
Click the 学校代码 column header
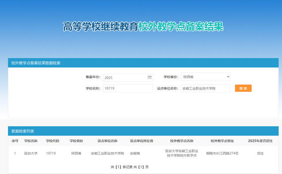(x=52, y=141)
